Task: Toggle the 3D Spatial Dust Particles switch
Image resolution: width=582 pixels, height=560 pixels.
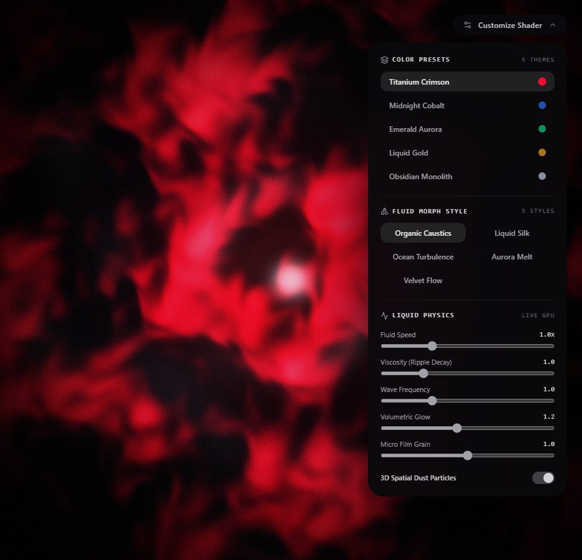Action: (x=543, y=478)
